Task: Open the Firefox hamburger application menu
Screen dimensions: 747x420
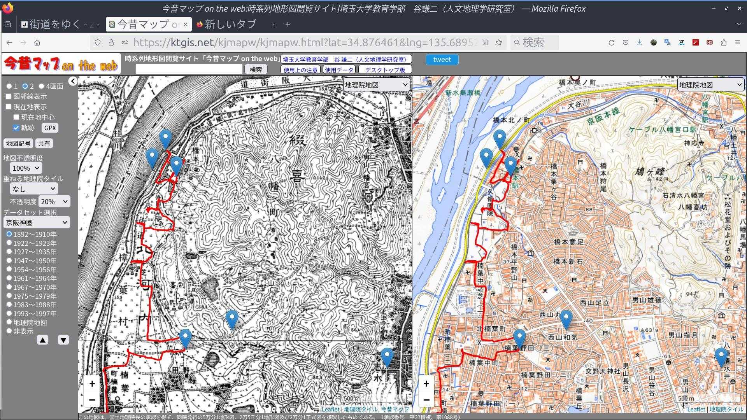Action: click(x=737, y=42)
